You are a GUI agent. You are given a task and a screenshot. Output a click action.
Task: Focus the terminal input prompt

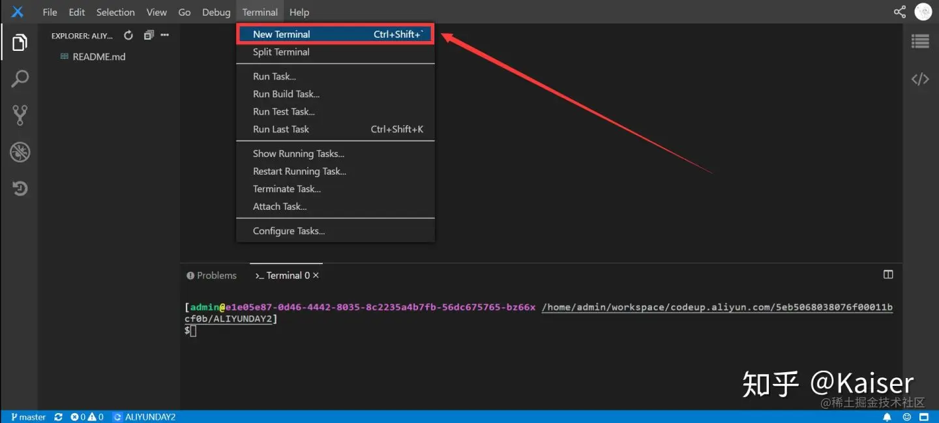pos(193,331)
